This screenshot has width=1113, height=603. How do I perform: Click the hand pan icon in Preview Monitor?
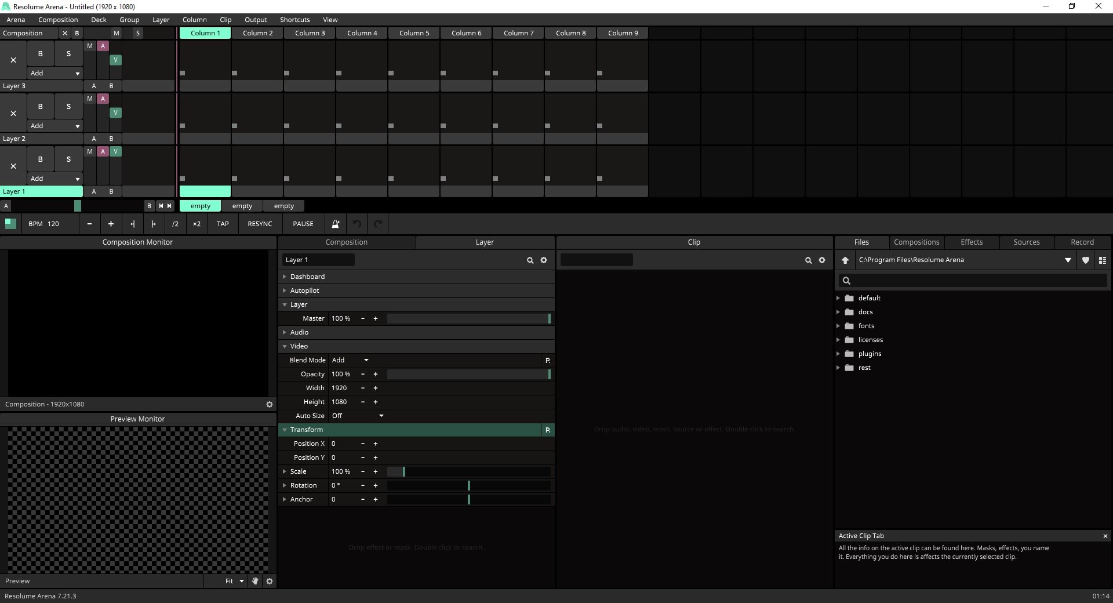(x=255, y=581)
